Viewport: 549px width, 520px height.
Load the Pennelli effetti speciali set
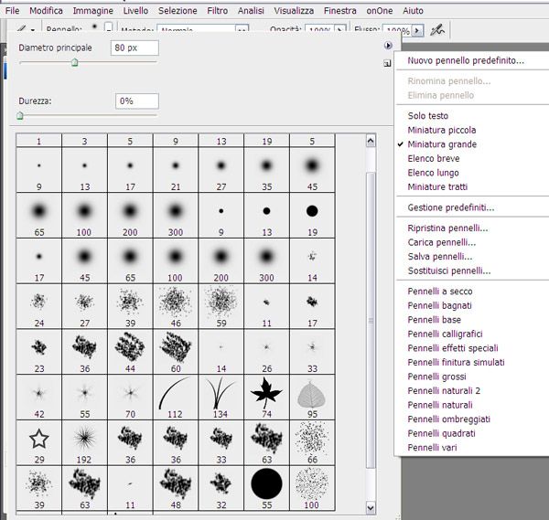click(453, 348)
